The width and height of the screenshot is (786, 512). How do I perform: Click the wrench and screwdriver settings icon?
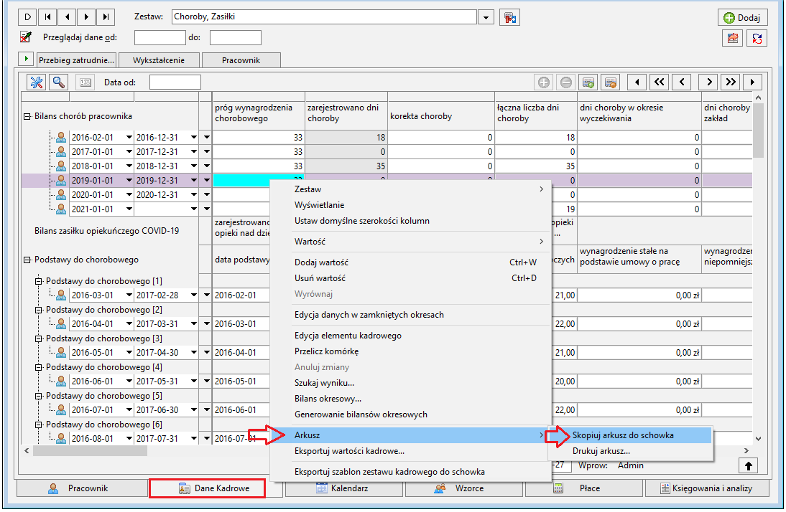click(36, 82)
